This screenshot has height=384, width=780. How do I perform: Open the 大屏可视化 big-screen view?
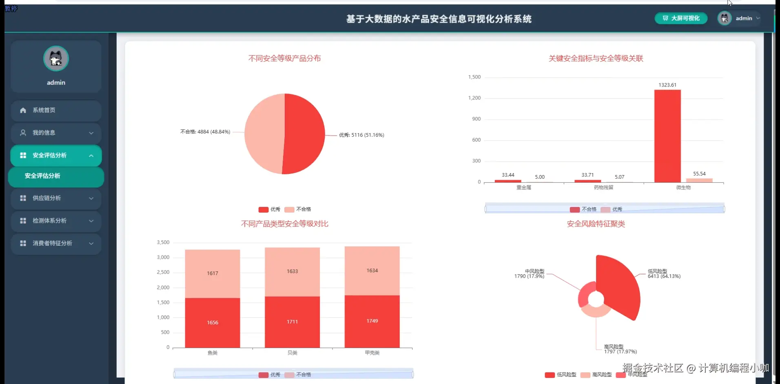coord(681,18)
